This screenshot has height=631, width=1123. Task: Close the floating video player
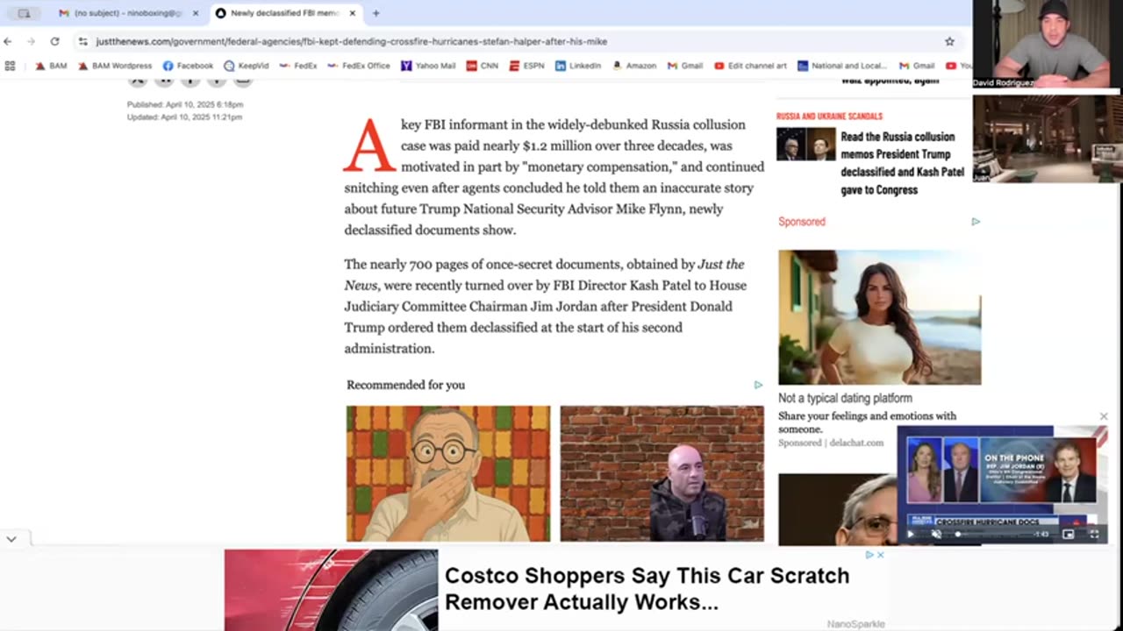tap(1104, 416)
